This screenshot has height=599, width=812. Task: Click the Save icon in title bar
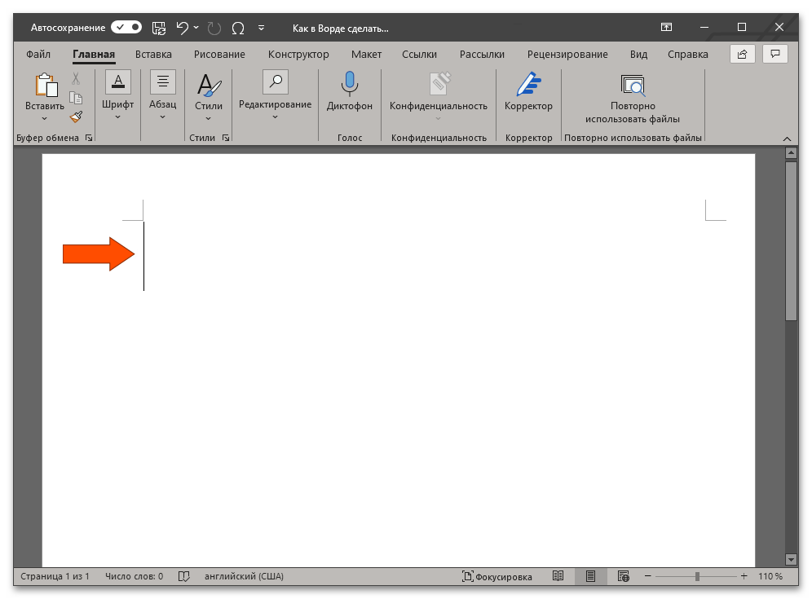coord(159,28)
